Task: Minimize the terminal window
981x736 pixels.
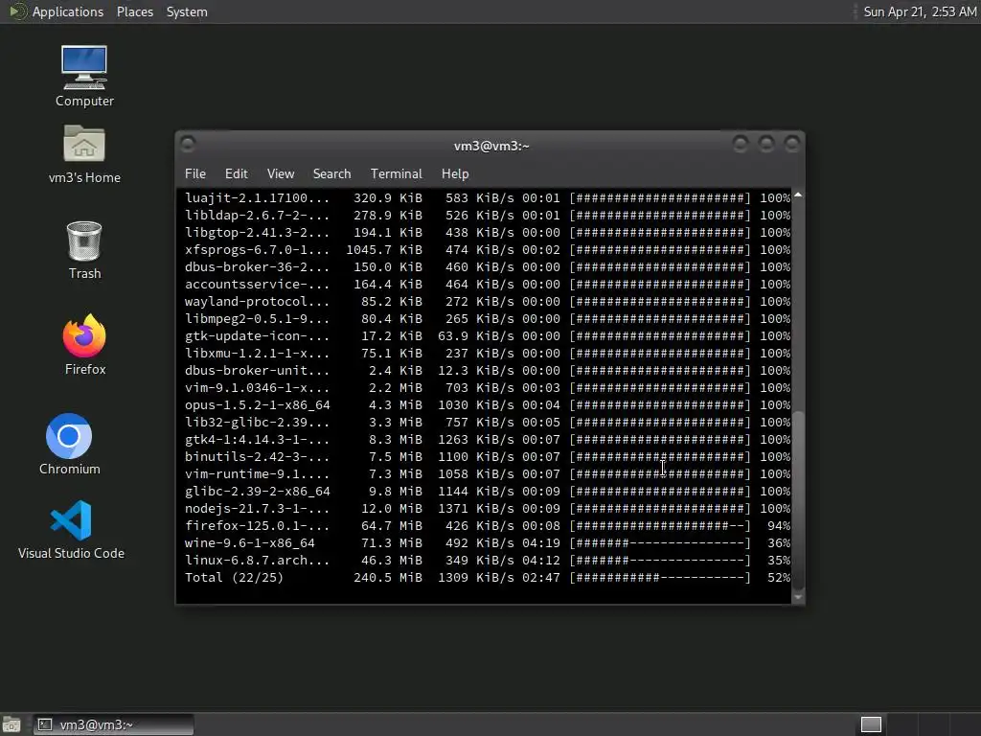Action: click(x=741, y=145)
